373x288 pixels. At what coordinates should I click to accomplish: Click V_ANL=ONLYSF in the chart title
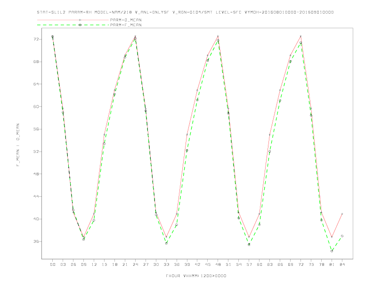point(152,12)
